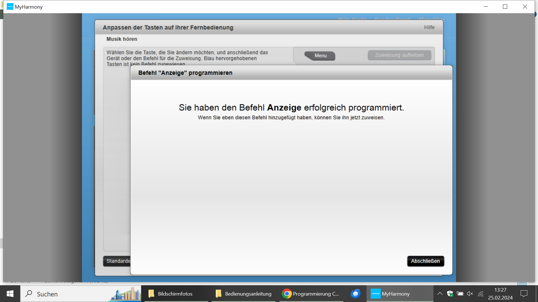The image size is (538, 302).
Task: Click the muted volume tray icon
Action: 470,294
